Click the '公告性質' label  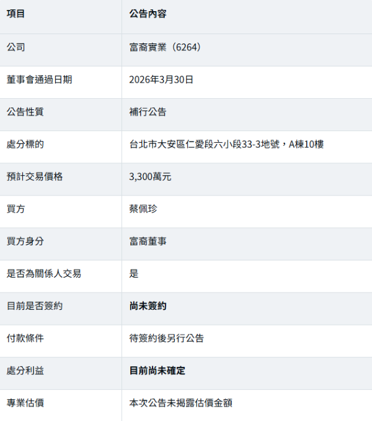coord(25,112)
